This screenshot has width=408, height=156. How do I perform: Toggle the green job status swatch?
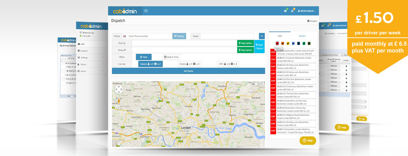click(x=304, y=43)
